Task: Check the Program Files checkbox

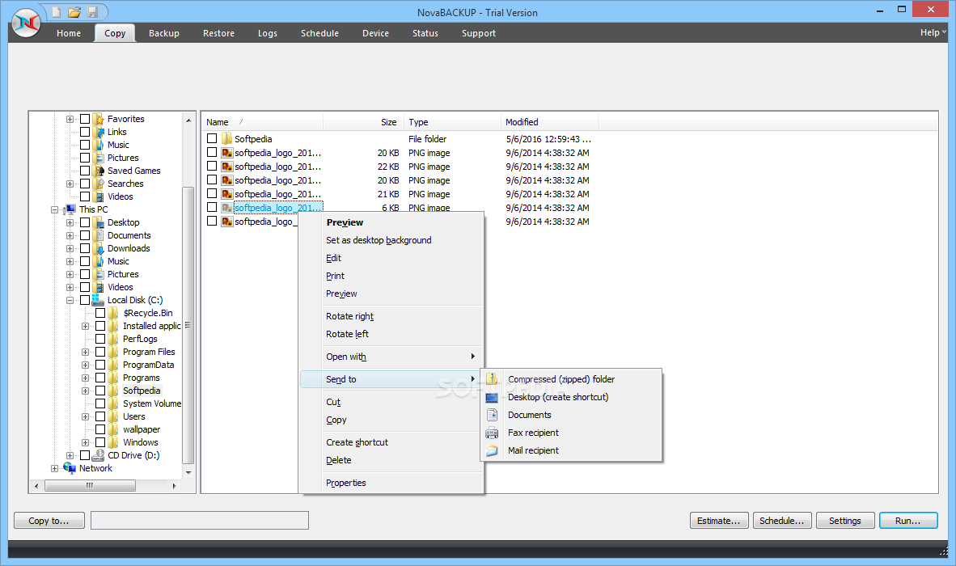Action: (100, 352)
